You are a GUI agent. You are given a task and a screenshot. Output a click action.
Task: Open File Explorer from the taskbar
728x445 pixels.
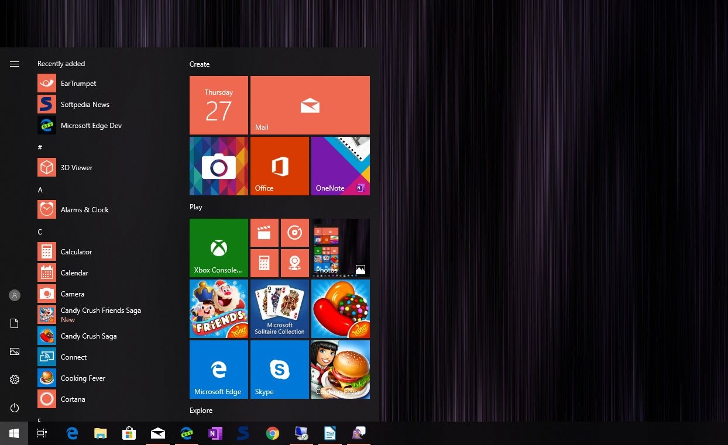(101, 433)
